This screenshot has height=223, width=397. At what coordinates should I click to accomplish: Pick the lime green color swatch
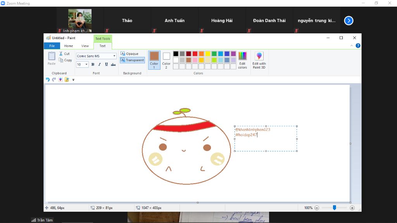click(x=214, y=60)
